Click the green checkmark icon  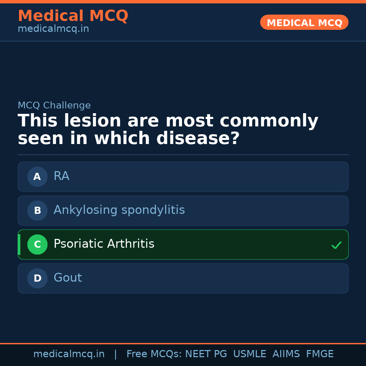click(x=336, y=245)
